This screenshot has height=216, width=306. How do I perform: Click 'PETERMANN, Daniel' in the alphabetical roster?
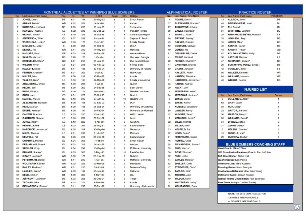coord(186,137)
